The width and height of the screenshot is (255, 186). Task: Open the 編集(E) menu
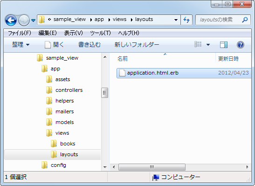[48, 33]
